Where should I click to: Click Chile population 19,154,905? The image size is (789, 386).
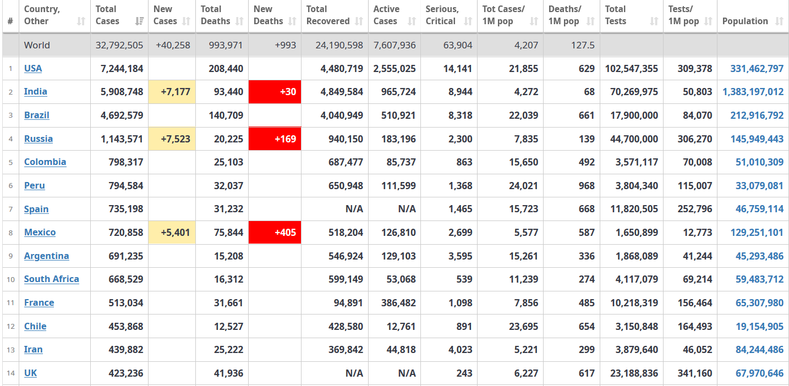[760, 326]
